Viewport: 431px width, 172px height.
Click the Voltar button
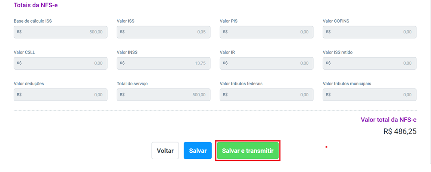[x=165, y=151]
